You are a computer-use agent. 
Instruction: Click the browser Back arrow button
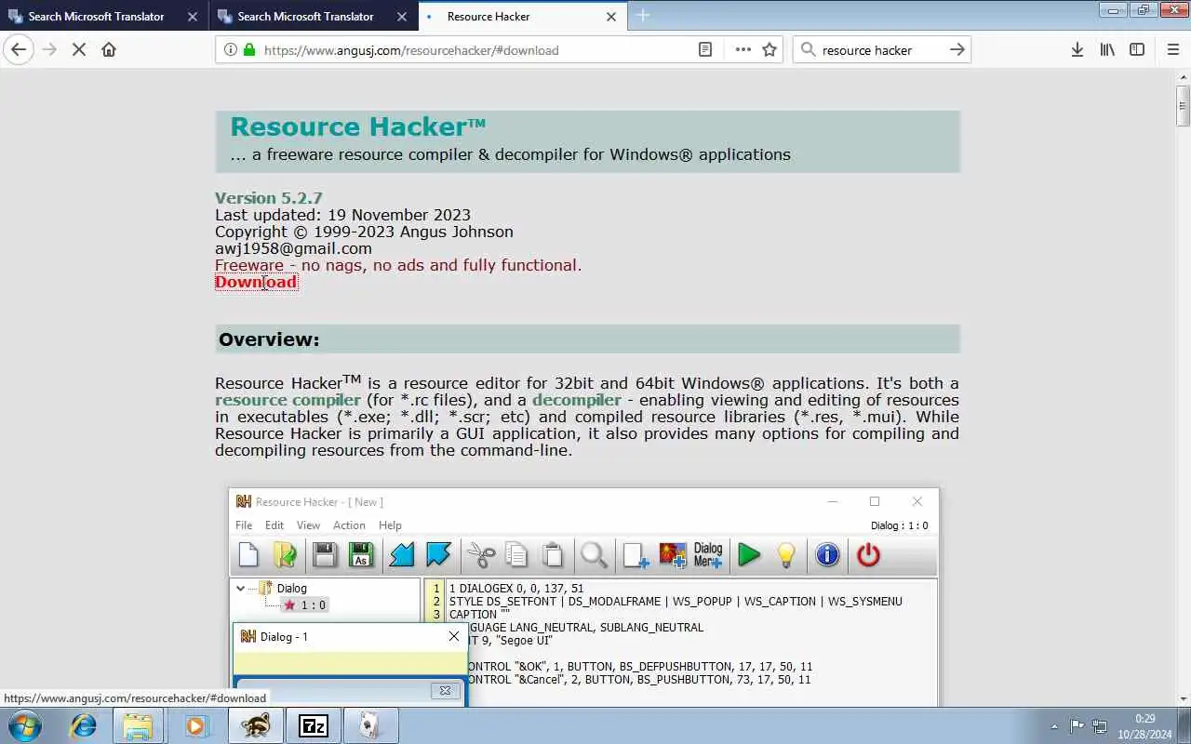point(19,49)
